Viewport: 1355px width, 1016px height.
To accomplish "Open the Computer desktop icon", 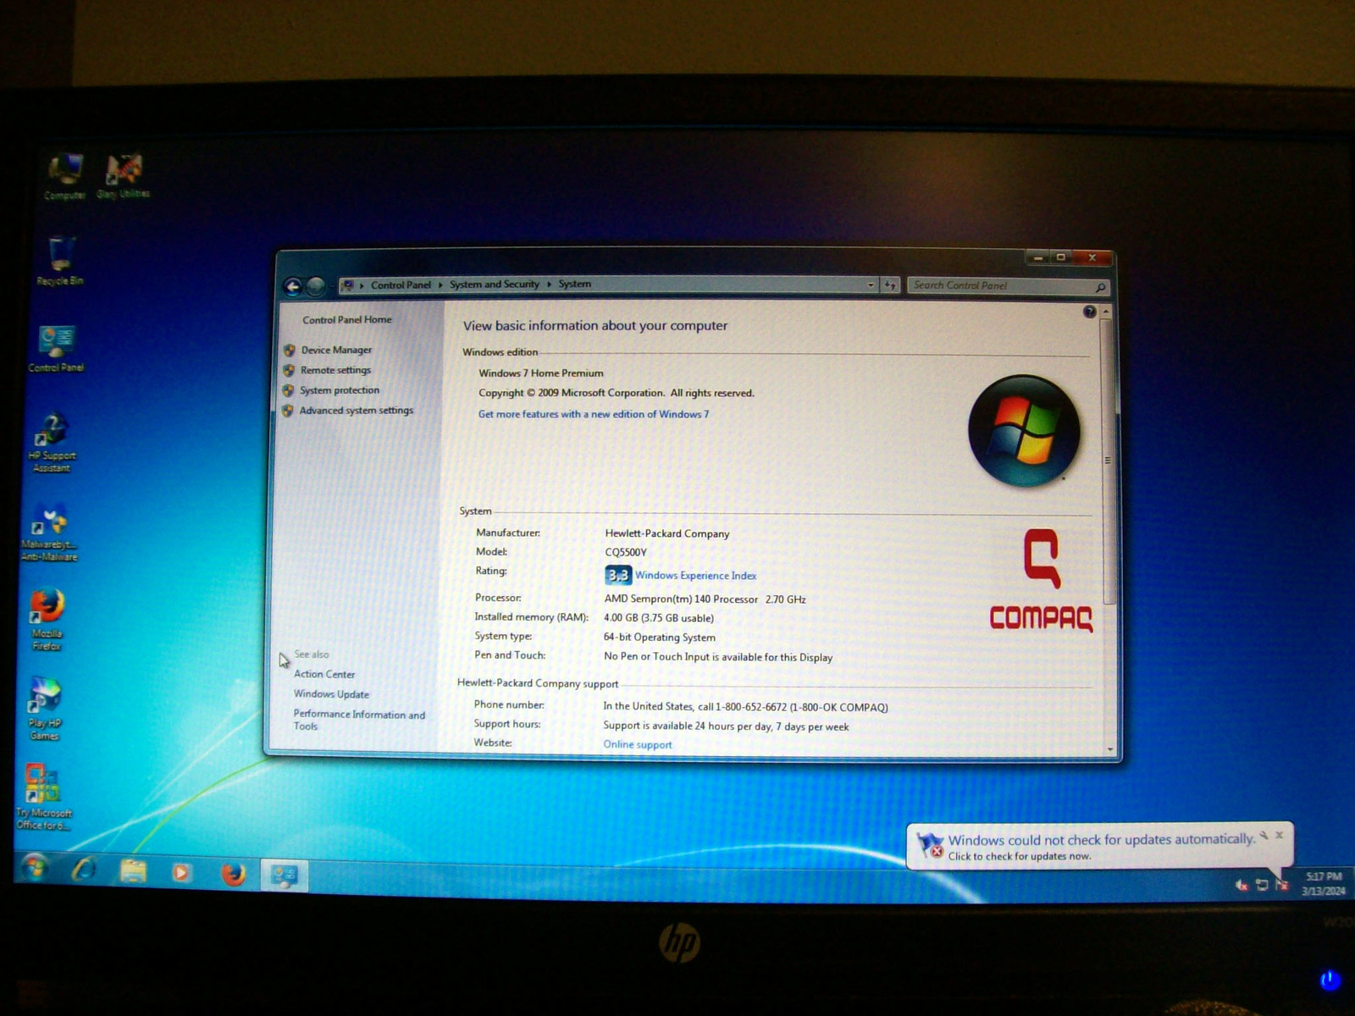I will (65, 176).
